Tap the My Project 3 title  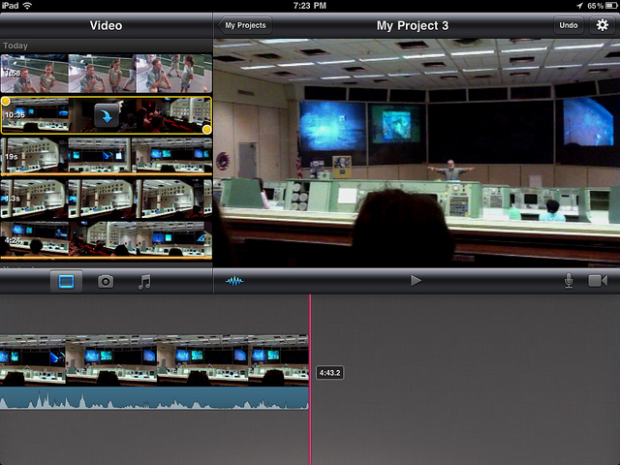(413, 26)
